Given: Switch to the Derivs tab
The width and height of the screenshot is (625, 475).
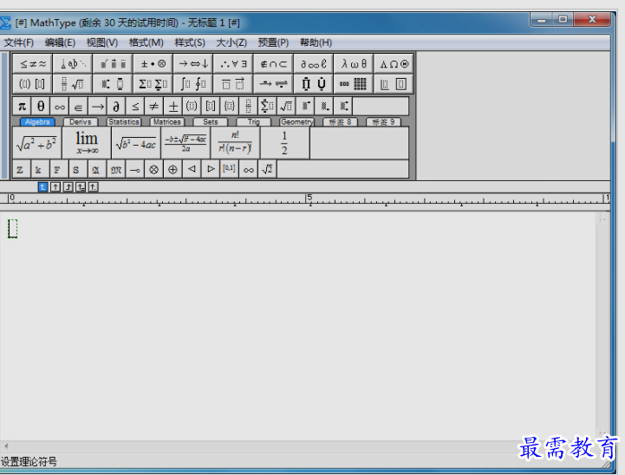Looking at the screenshot, I should (81, 122).
